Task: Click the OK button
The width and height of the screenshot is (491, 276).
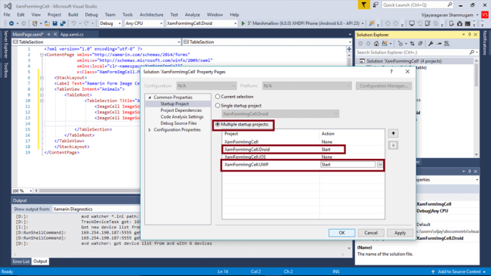Action: (x=341, y=233)
